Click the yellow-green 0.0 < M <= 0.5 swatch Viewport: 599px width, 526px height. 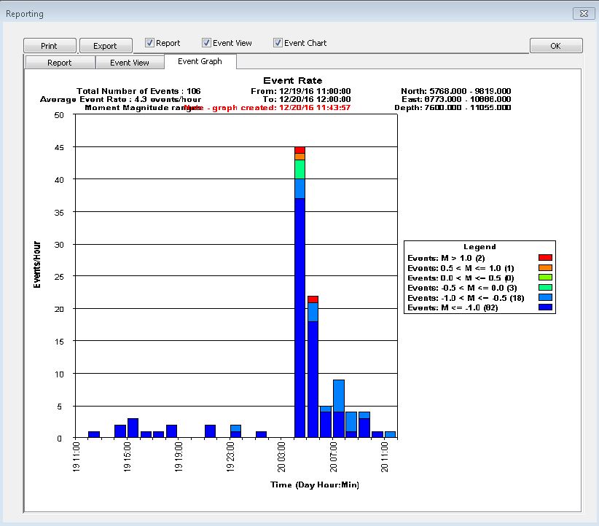tap(545, 278)
